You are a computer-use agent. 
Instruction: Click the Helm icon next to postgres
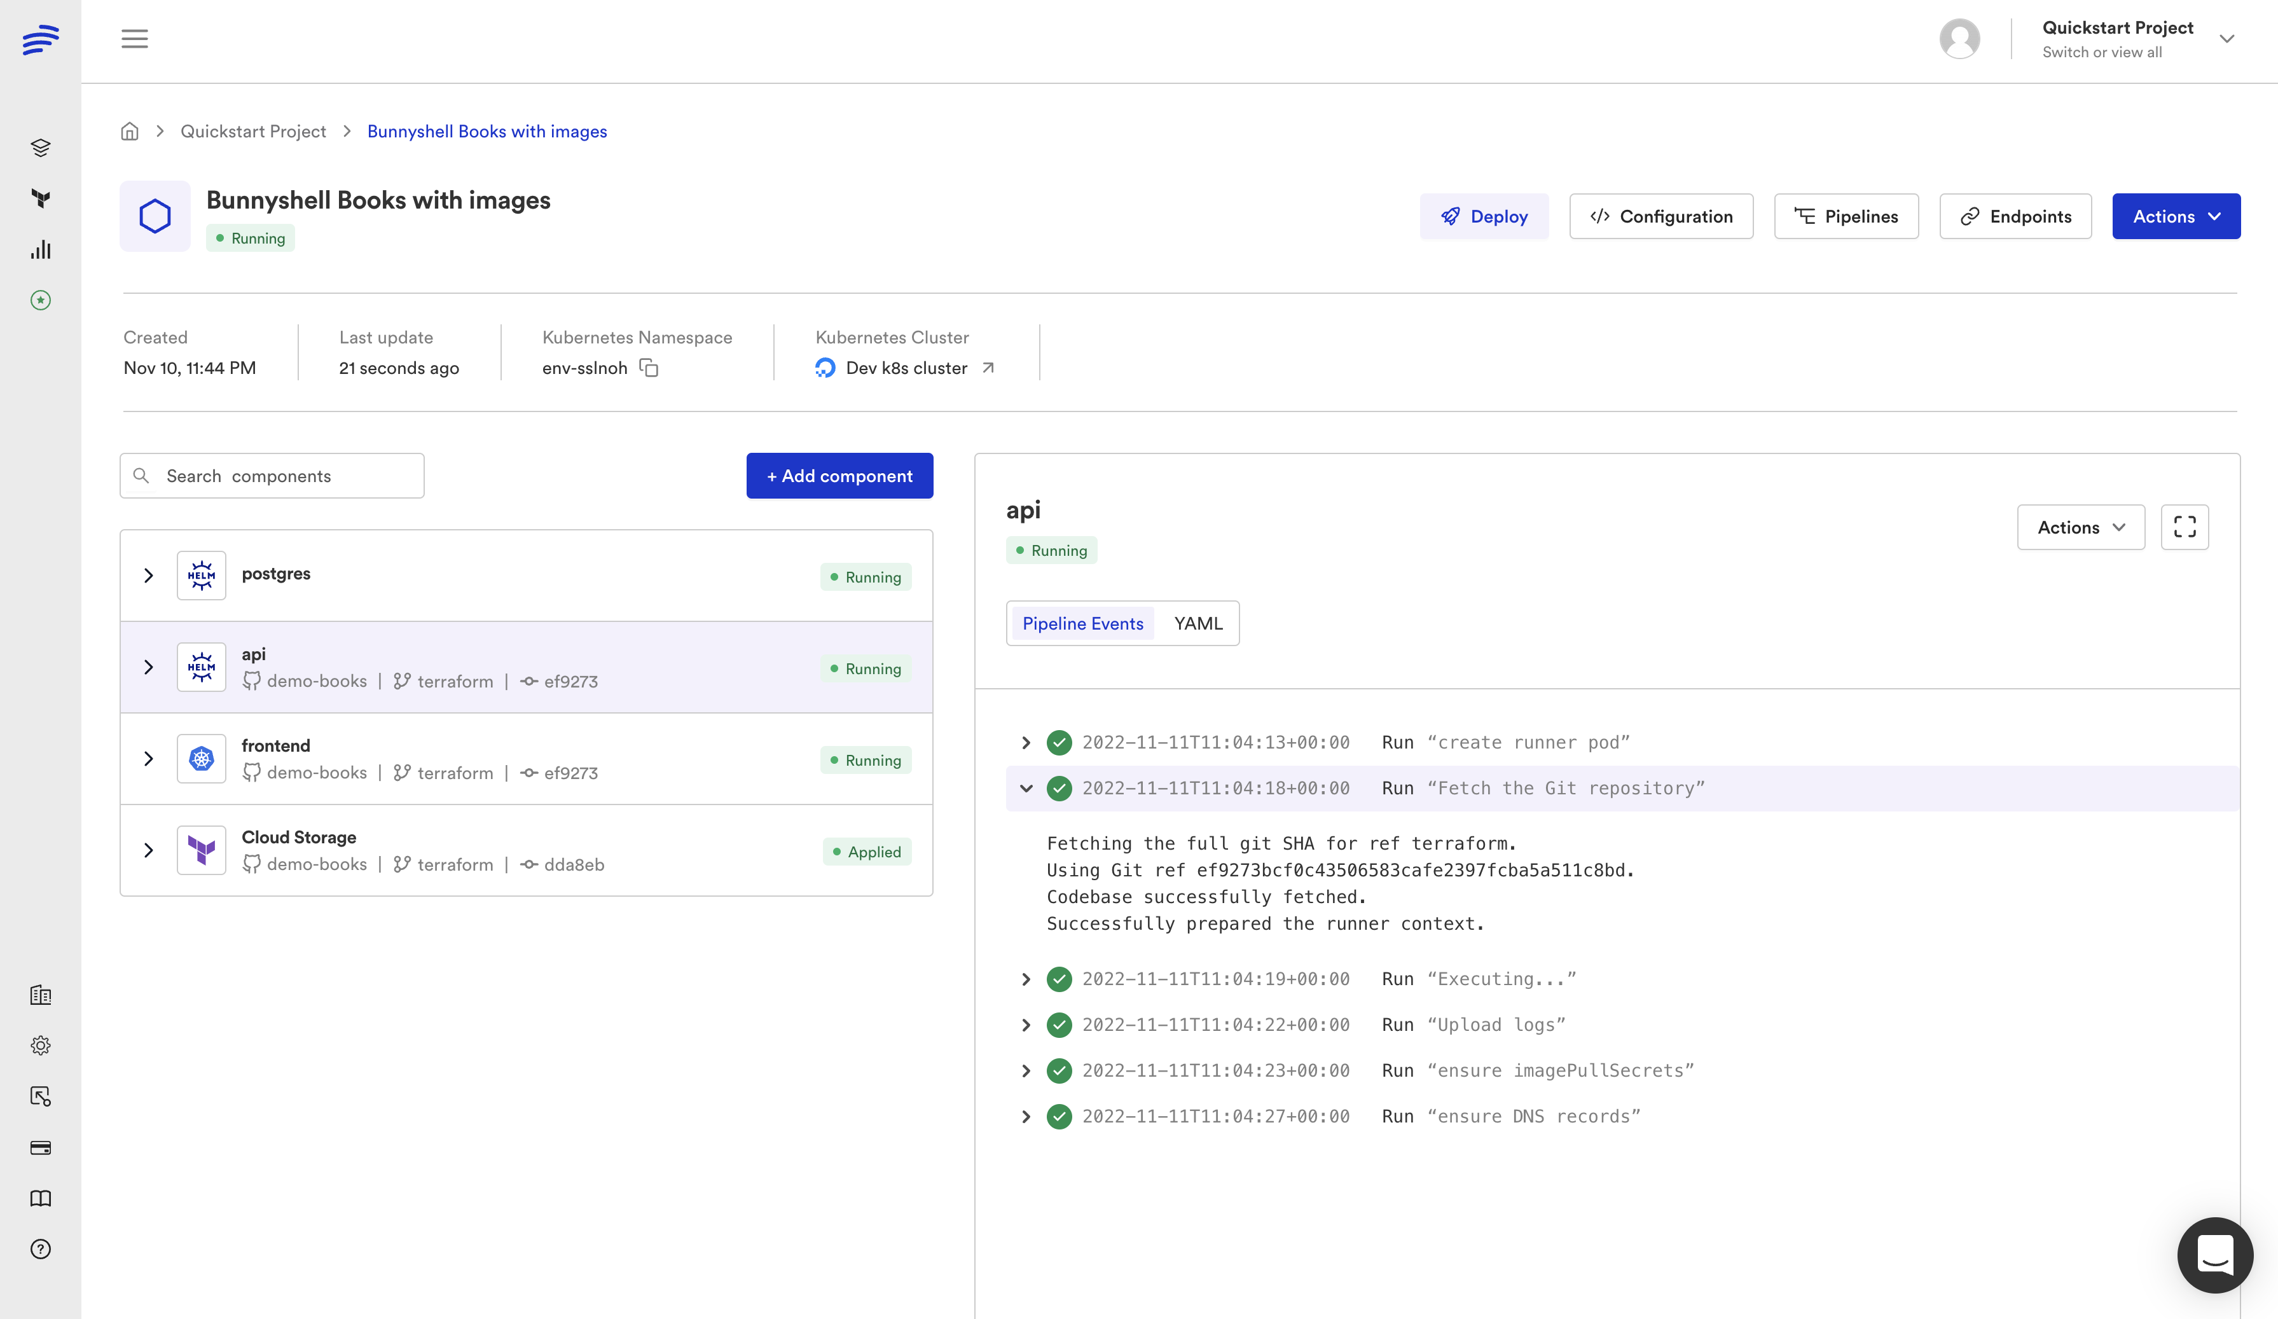pos(201,575)
